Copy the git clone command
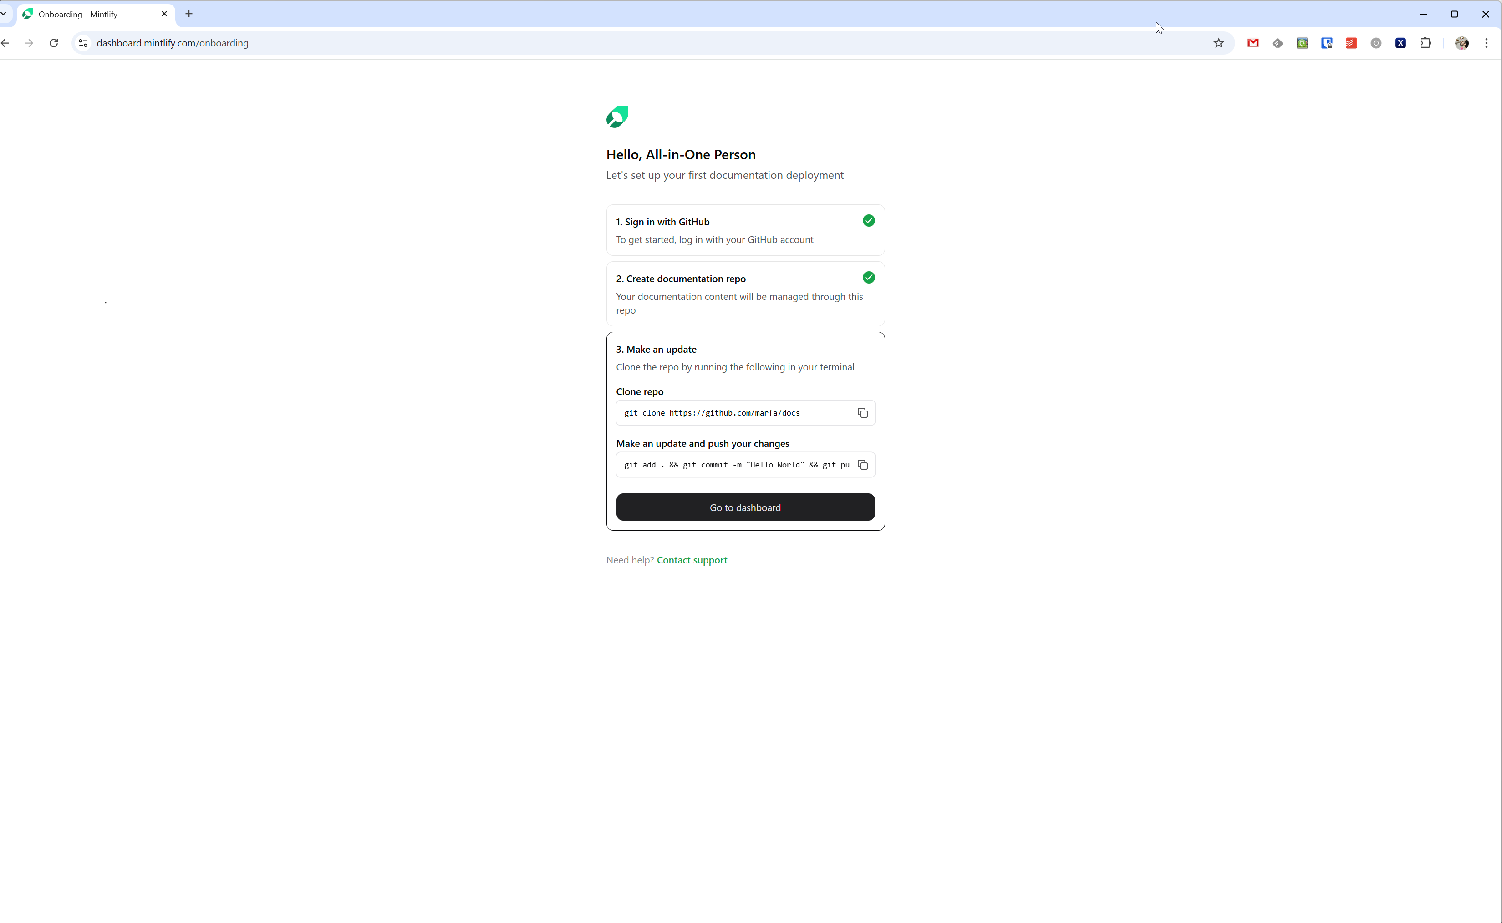The image size is (1502, 923). [x=862, y=413]
